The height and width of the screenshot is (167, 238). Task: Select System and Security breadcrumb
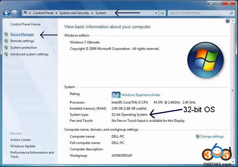click(74, 13)
